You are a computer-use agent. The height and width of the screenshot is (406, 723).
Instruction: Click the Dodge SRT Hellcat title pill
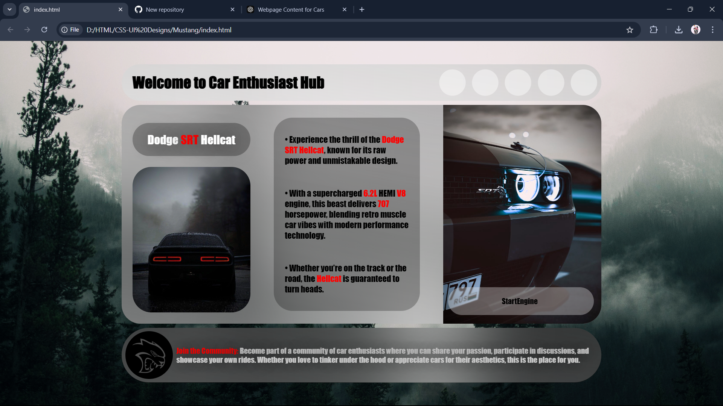191,139
